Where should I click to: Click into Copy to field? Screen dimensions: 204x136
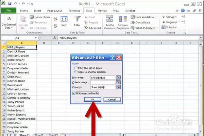(103, 87)
